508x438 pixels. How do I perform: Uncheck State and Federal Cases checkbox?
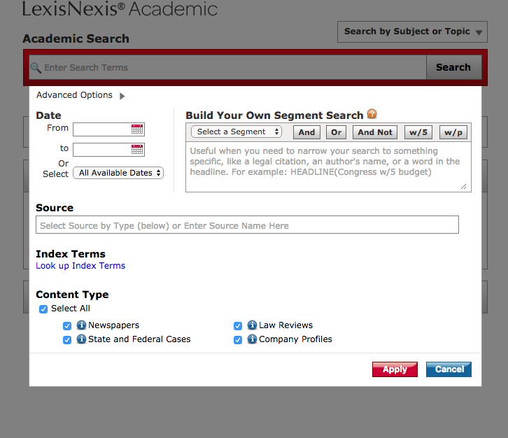(67, 340)
